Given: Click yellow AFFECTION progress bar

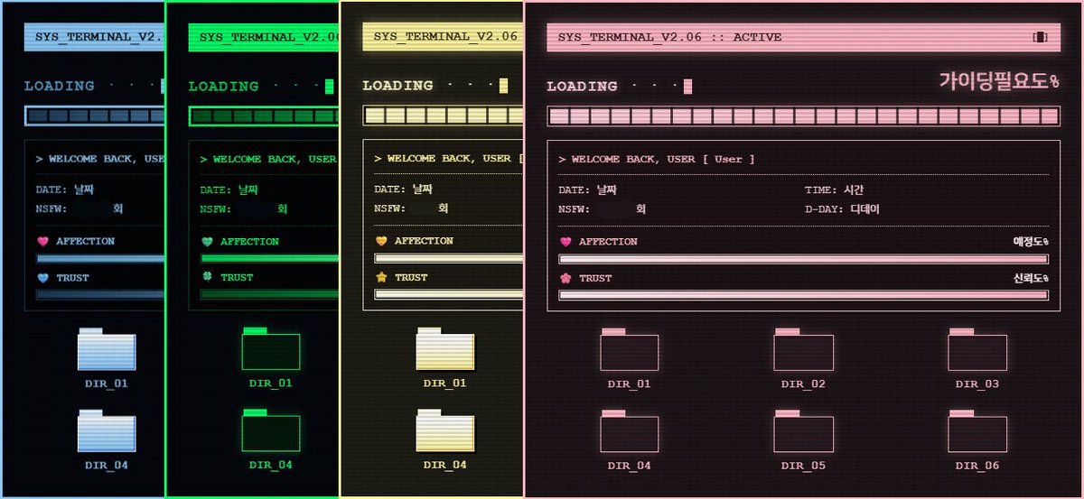Looking at the screenshot, I should [x=448, y=258].
